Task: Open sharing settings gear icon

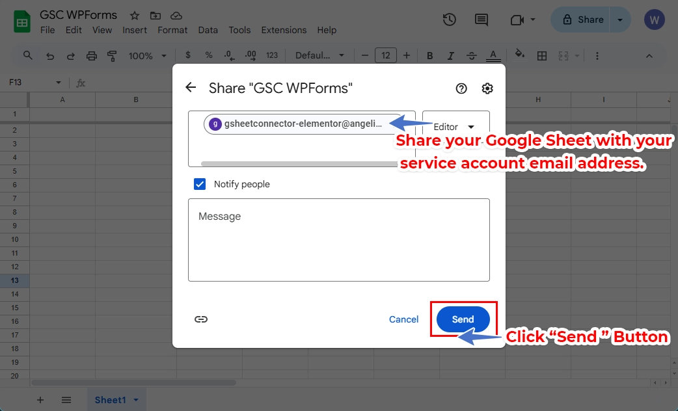Action: 487,88
